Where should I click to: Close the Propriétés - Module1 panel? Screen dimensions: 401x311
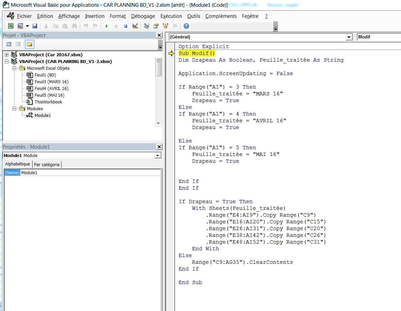pos(159,147)
